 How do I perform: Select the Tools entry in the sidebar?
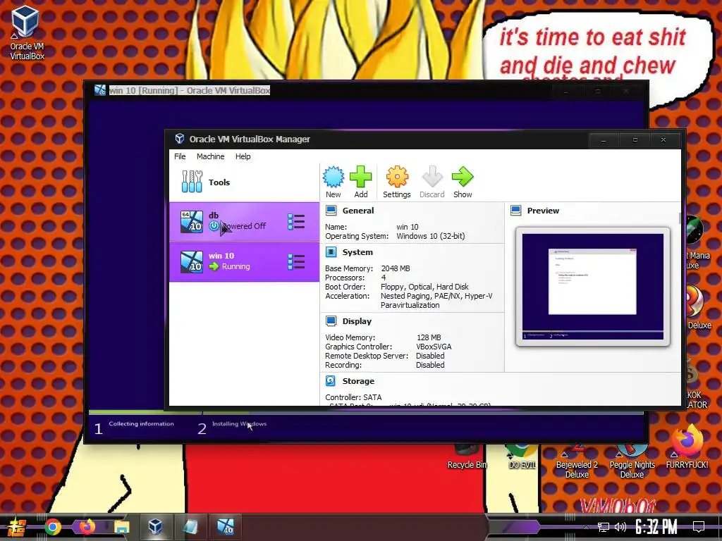point(244,182)
